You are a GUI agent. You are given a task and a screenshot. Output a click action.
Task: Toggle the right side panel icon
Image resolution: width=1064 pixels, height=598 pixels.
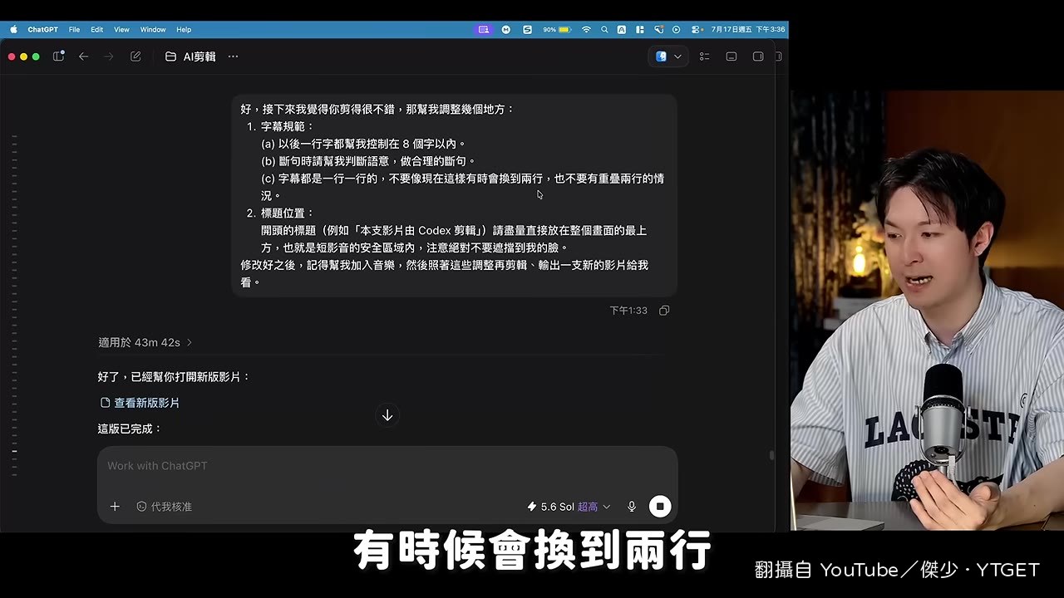pyautogui.click(x=758, y=56)
